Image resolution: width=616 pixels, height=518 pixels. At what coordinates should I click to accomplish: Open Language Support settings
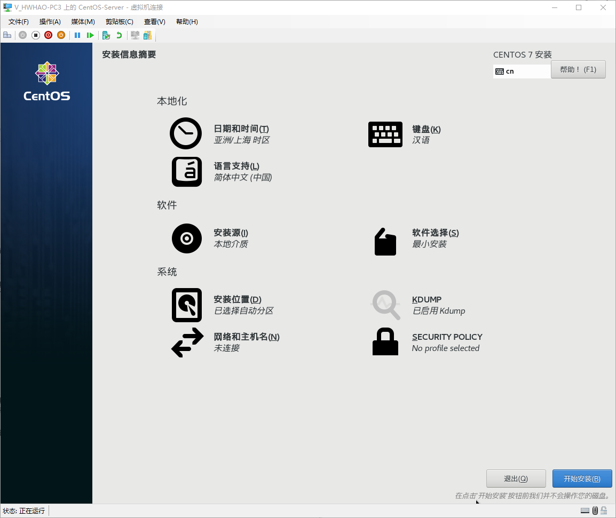[187, 171]
